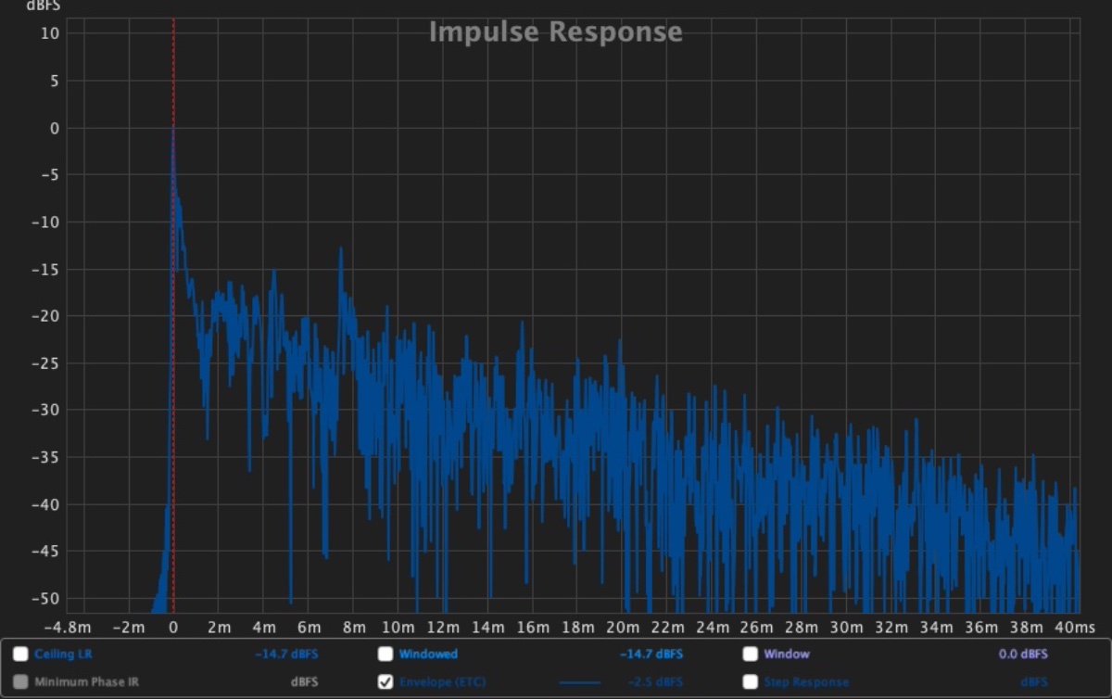Uncheck the Envelope (ETC) checkbox

[385, 682]
